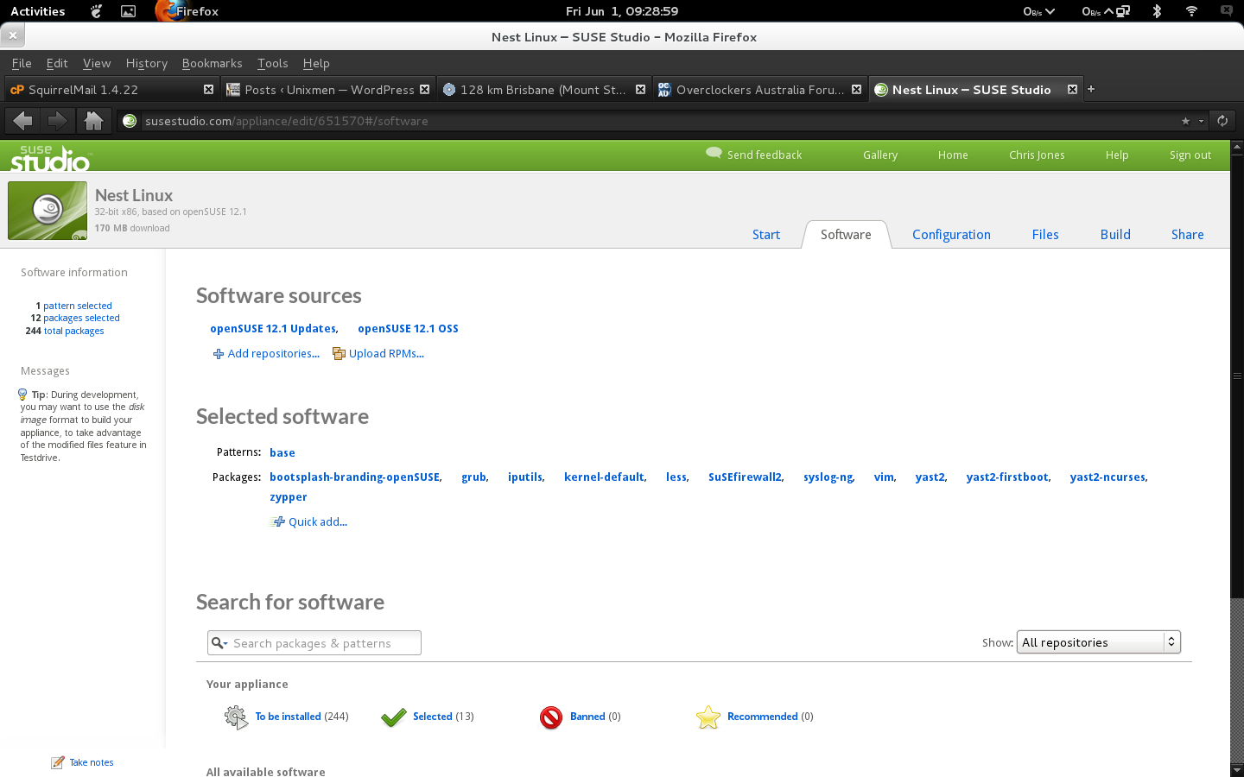
Task: Click Activities in the GNOME top bar
Action: 38,11
